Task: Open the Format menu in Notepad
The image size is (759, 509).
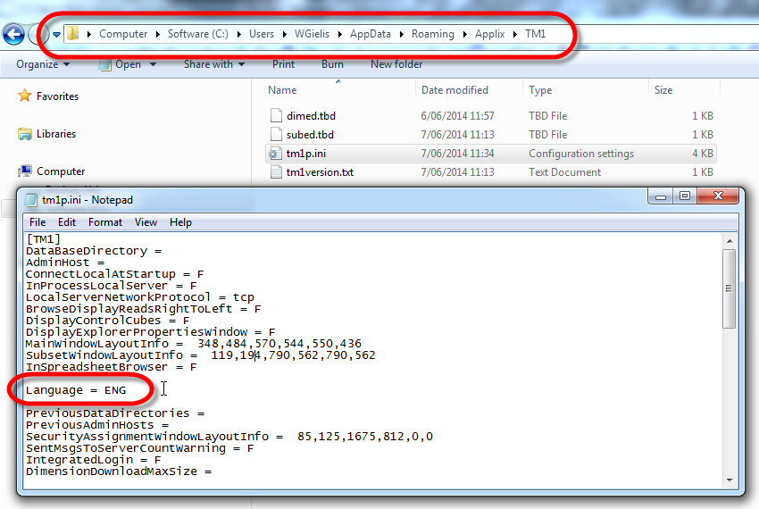Action: tap(105, 222)
